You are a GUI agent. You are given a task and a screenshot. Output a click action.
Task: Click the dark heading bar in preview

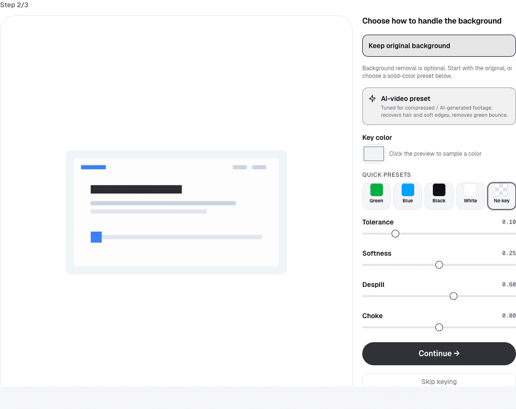136,189
